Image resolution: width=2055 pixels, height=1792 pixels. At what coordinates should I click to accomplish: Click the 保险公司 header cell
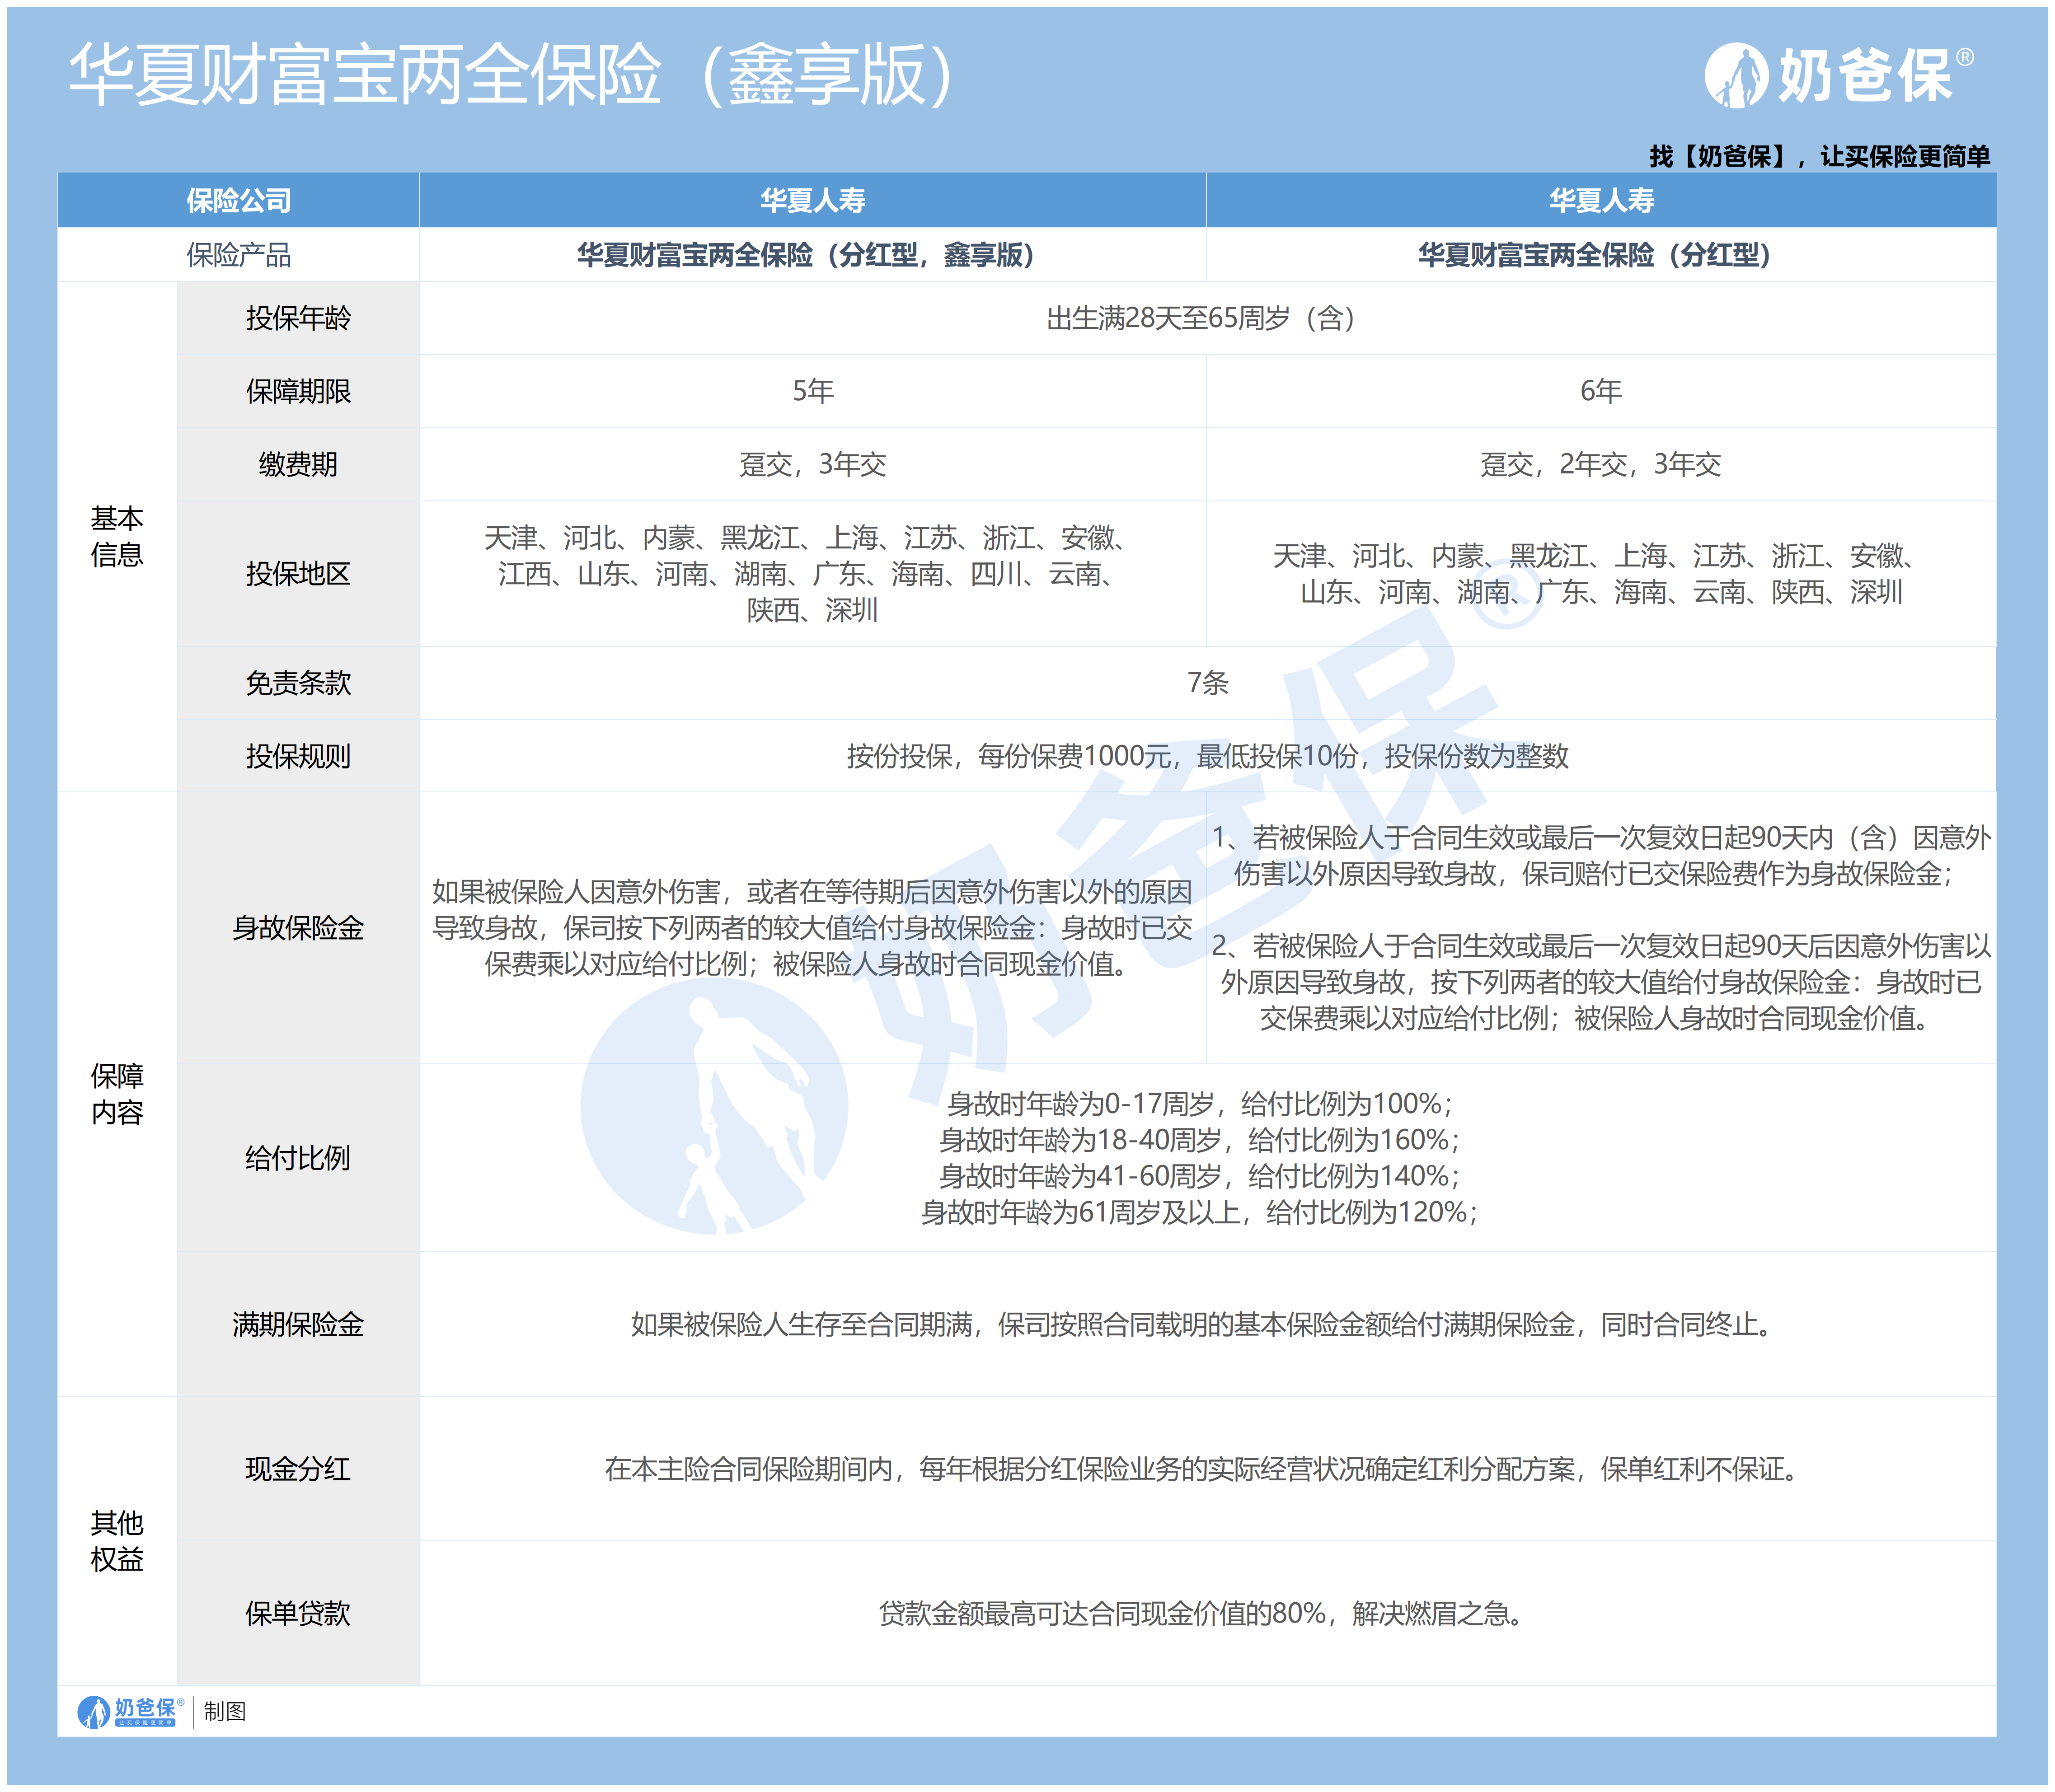tap(238, 201)
